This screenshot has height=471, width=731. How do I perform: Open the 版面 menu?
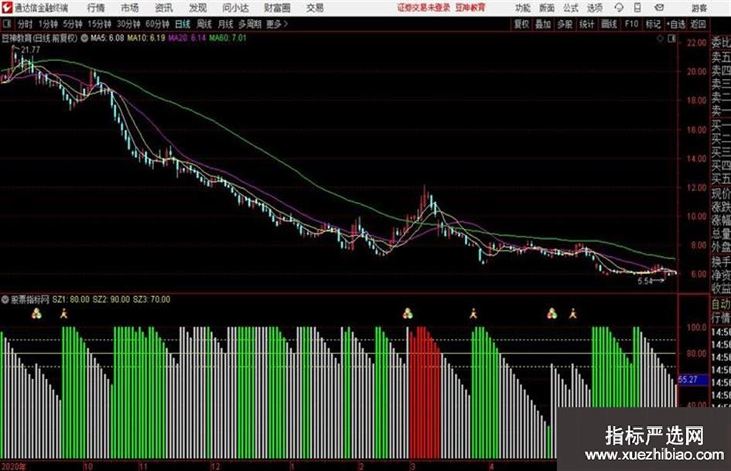pyautogui.click(x=546, y=8)
